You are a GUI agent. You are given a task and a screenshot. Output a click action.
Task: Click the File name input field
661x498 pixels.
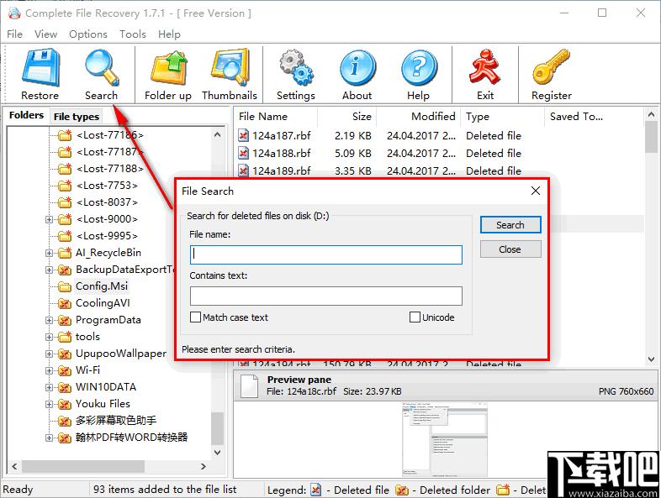click(x=325, y=254)
